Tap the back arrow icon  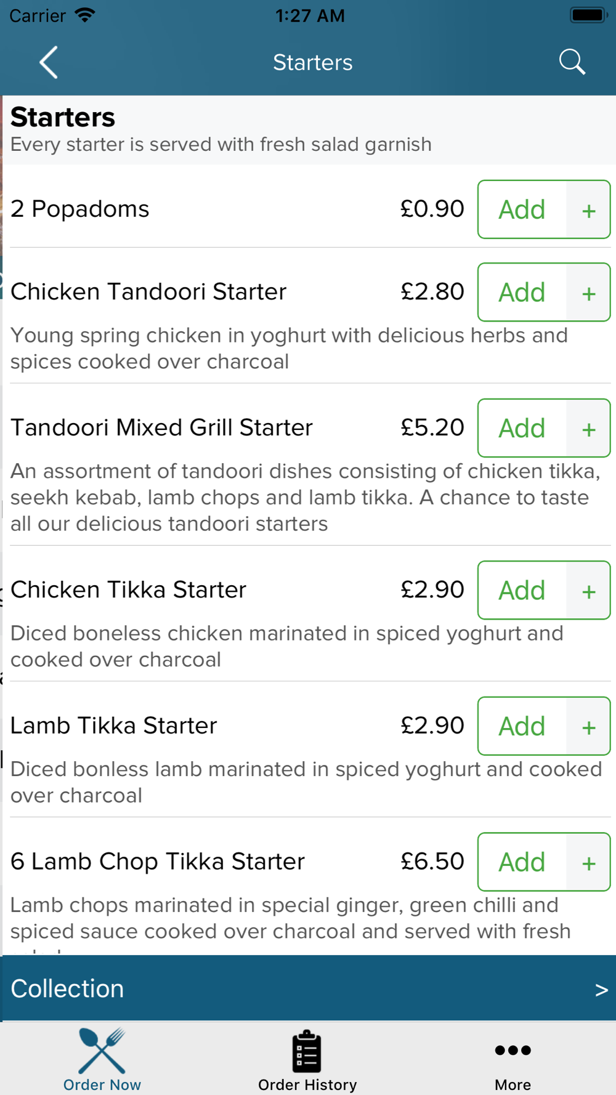[x=49, y=62]
